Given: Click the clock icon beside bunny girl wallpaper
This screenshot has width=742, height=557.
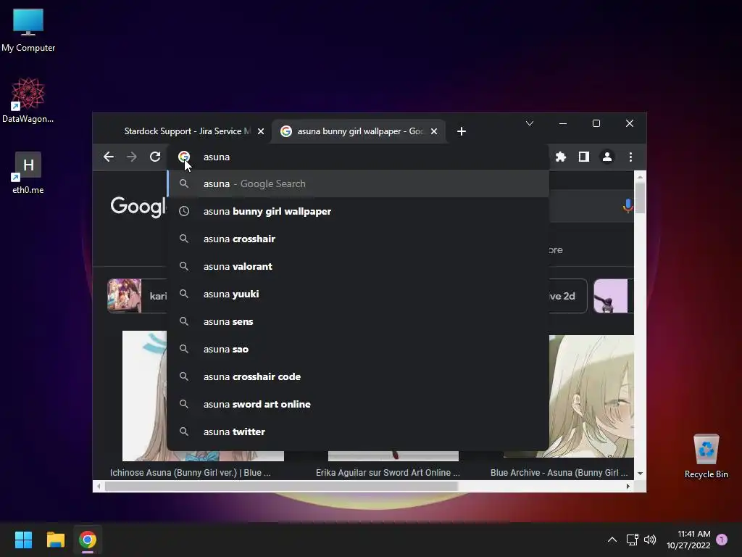Looking at the screenshot, I should pos(184,211).
